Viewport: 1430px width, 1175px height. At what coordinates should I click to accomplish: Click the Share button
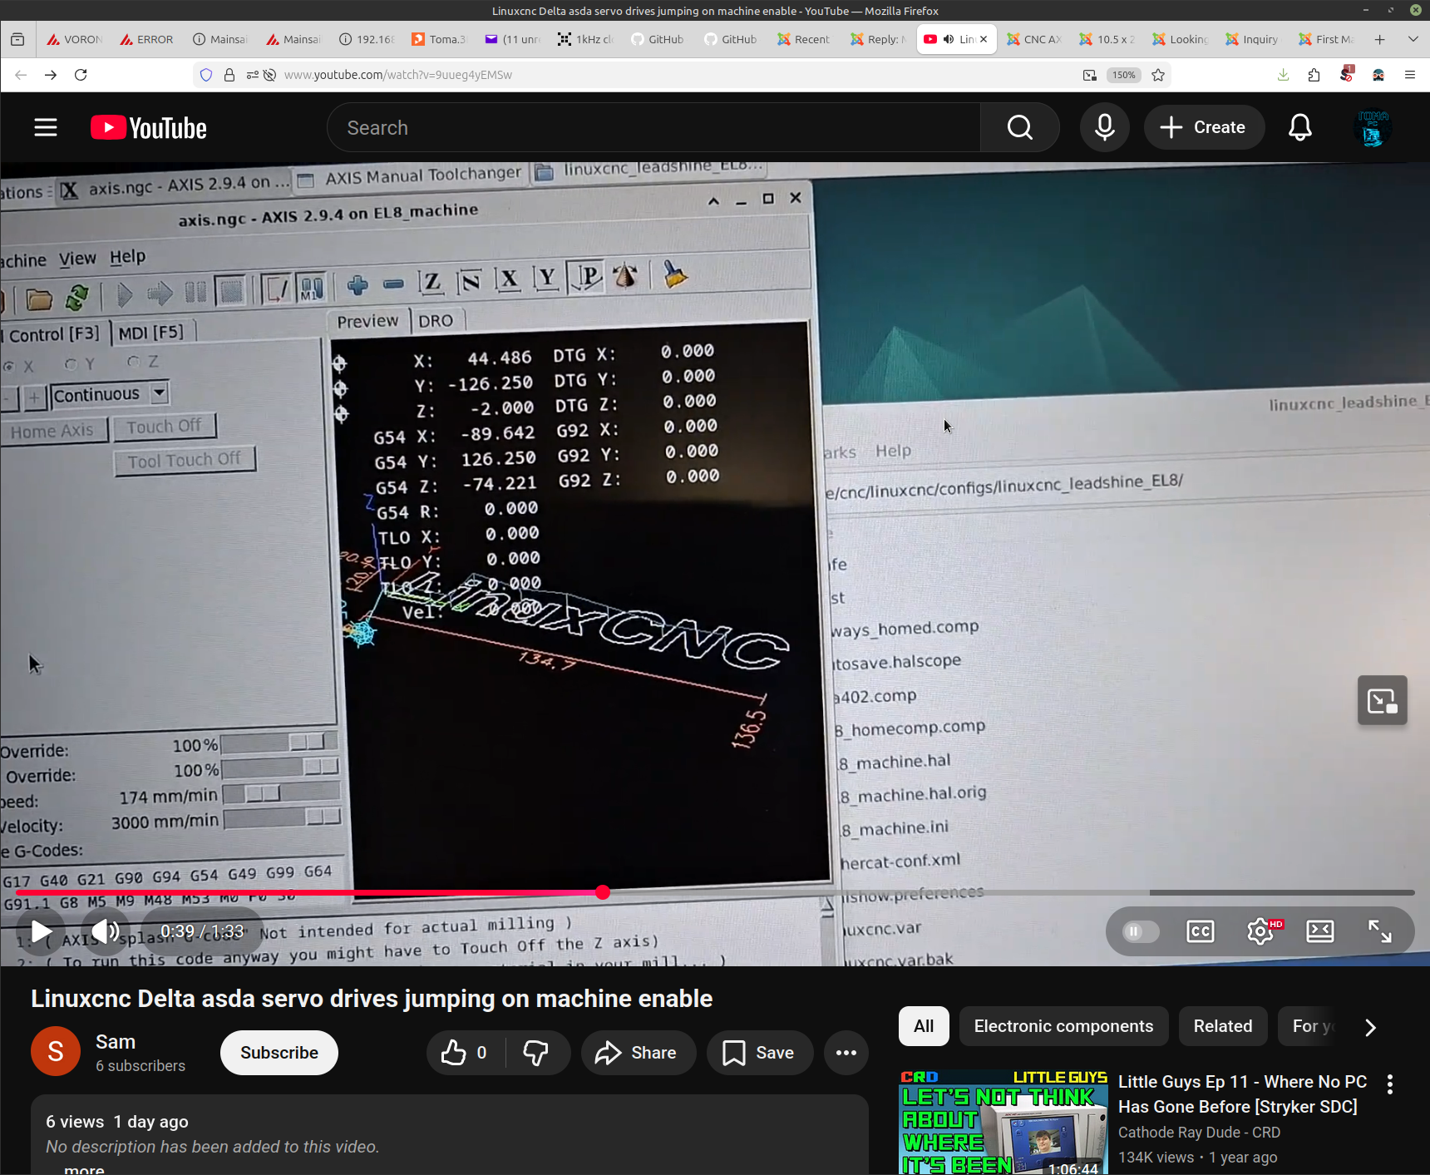point(638,1053)
